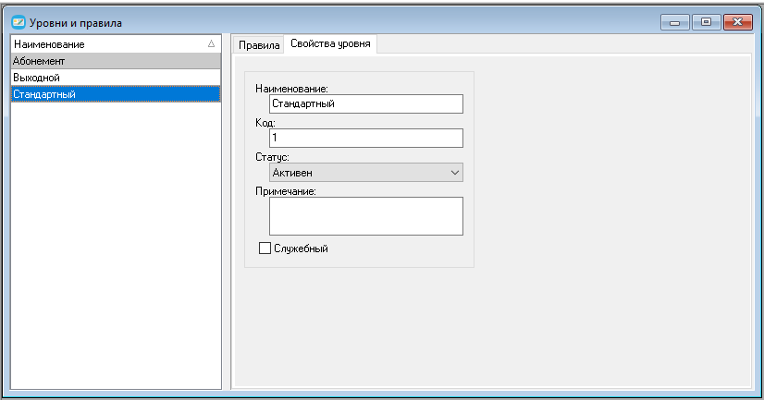The height and width of the screenshot is (400, 764).
Task: Click the Наименование input field
Action: (x=366, y=103)
